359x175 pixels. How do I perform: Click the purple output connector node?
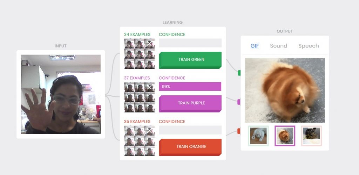coord(239,102)
